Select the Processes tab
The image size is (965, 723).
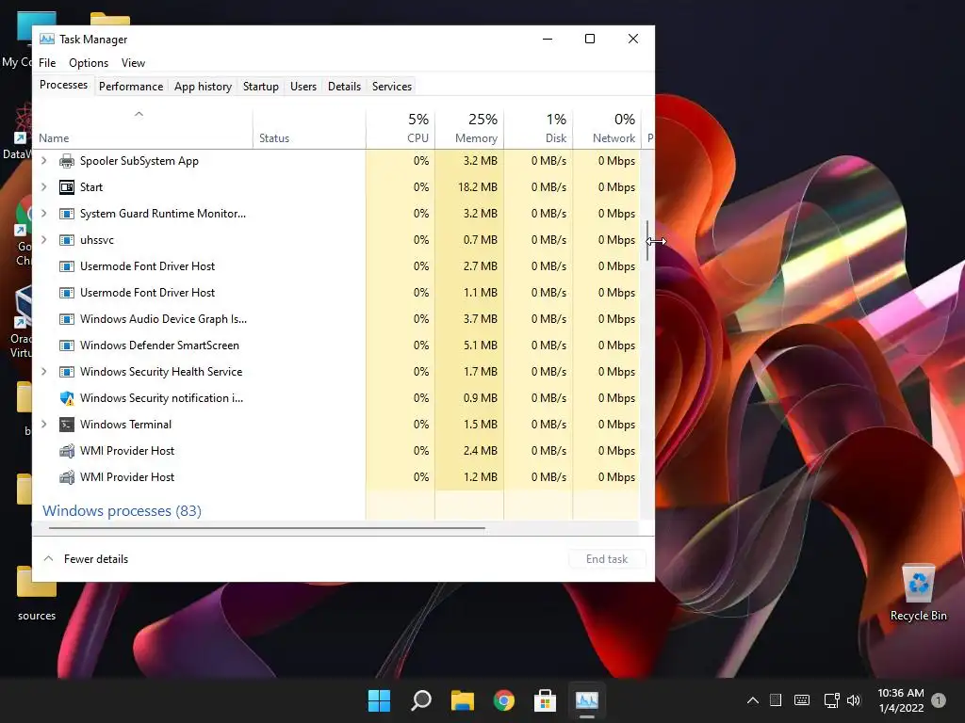[x=63, y=85]
